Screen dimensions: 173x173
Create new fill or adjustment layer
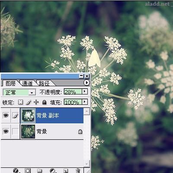point(52,171)
